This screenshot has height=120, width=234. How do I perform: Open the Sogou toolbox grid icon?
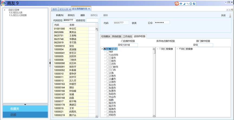[x=194, y=4]
